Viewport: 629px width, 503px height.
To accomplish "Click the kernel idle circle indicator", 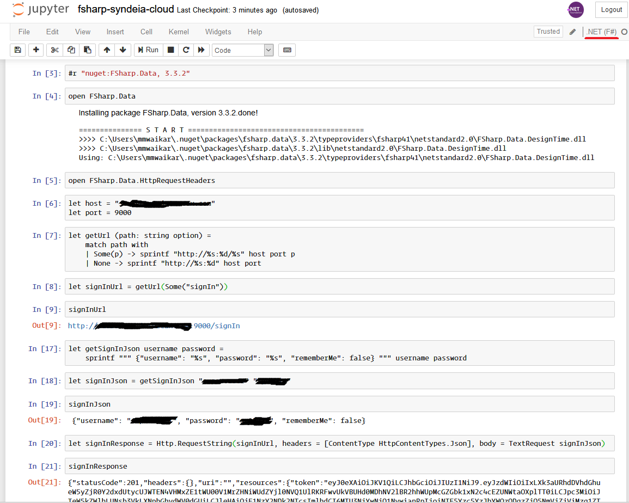I will click(624, 32).
